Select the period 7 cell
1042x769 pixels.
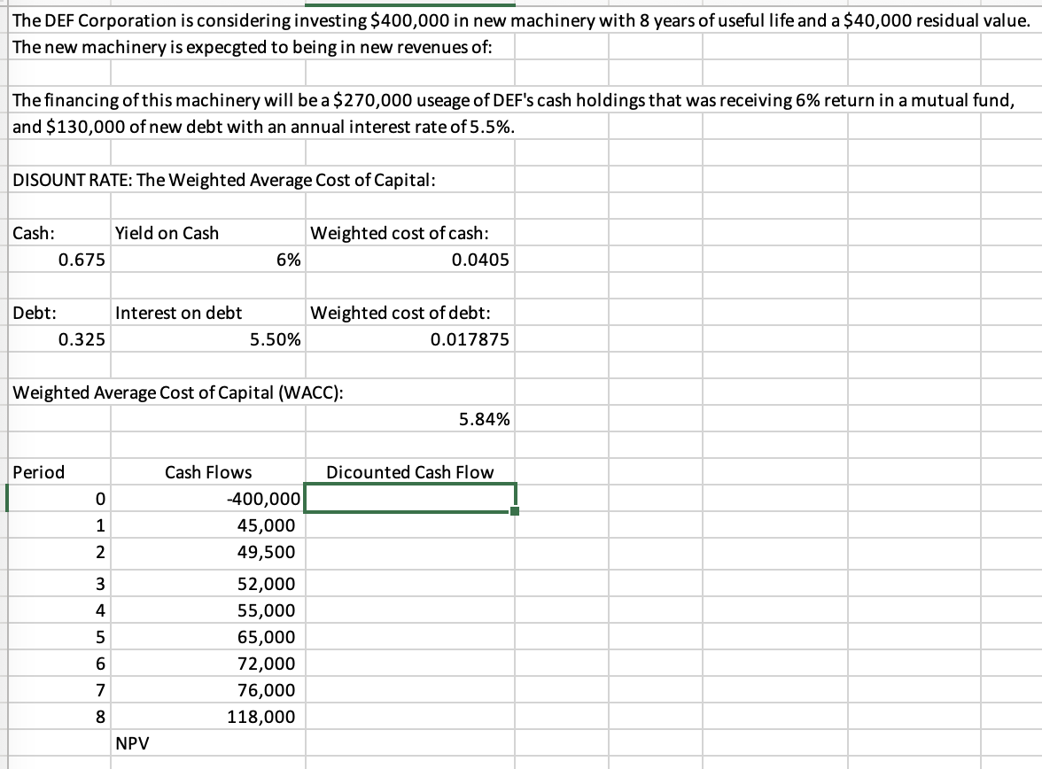tap(59, 690)
